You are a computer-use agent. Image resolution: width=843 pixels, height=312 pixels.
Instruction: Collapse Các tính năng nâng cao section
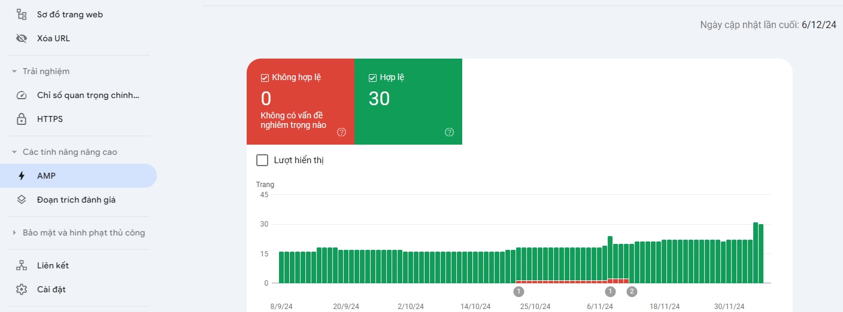[x=14, y=152]
